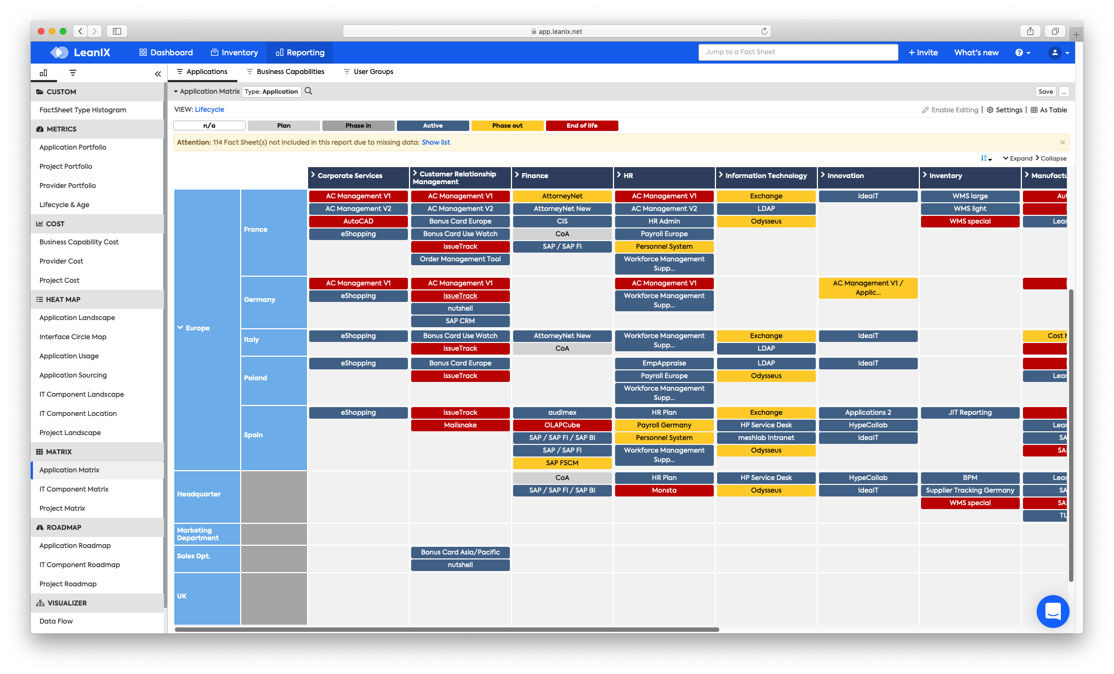Click the Type: Application filter tag
This screenshot has height=674, width=1114.
pyautogui.click(x=271, y=92)
